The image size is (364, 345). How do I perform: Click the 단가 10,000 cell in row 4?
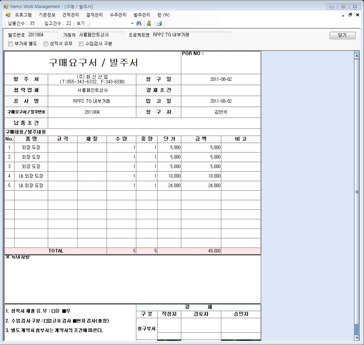(x=169, y=176)
